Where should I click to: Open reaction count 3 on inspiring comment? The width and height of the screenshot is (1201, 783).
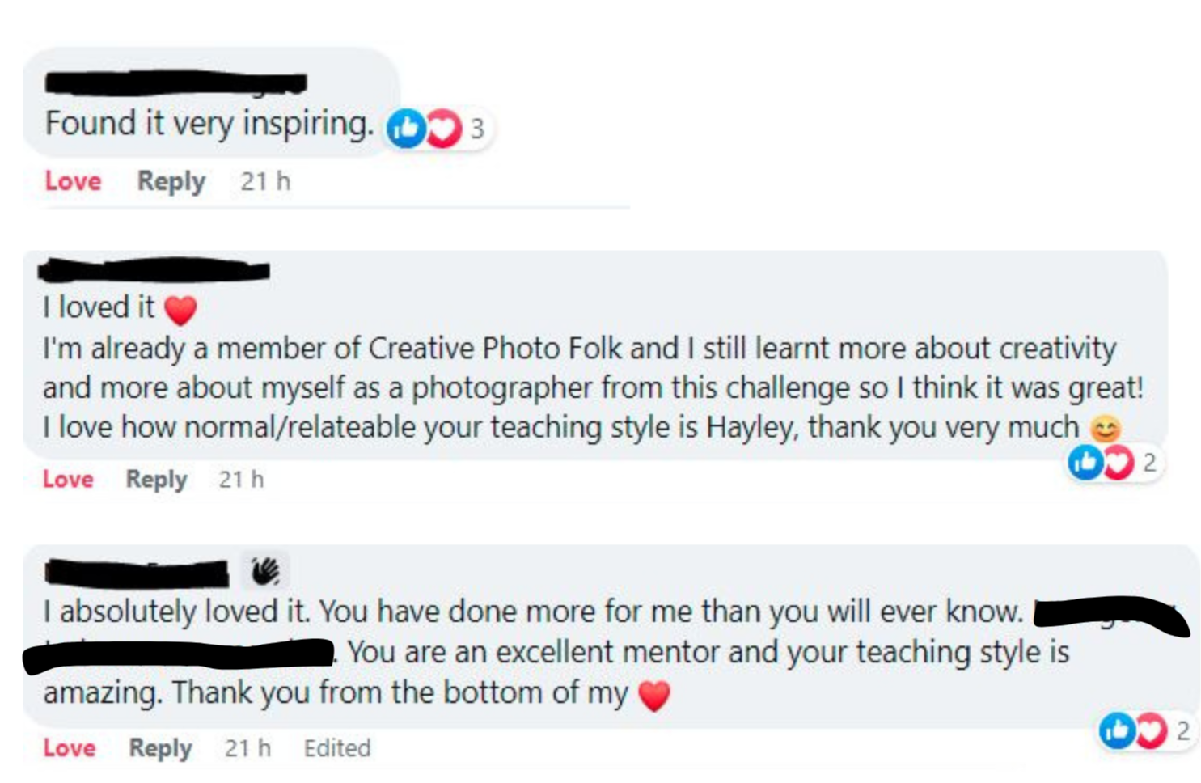(477, 129)
